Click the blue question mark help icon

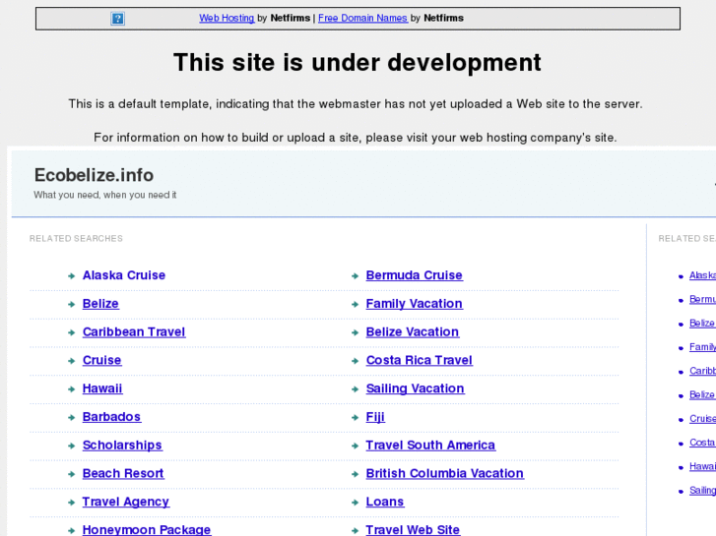(118, 19)
